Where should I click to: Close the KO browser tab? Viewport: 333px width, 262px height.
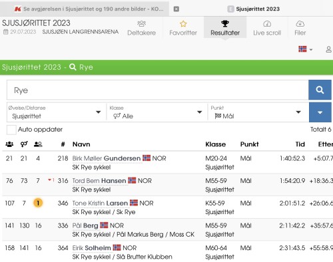click(x=176, y=9)
